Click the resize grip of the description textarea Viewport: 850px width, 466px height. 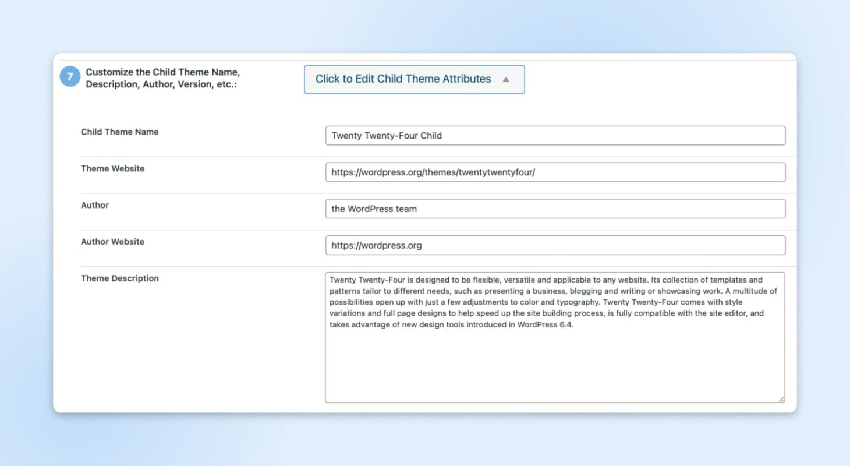[x=781, y=398]
